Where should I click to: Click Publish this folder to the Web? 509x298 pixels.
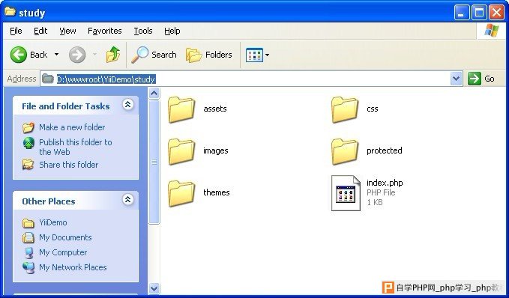[76, 147]
